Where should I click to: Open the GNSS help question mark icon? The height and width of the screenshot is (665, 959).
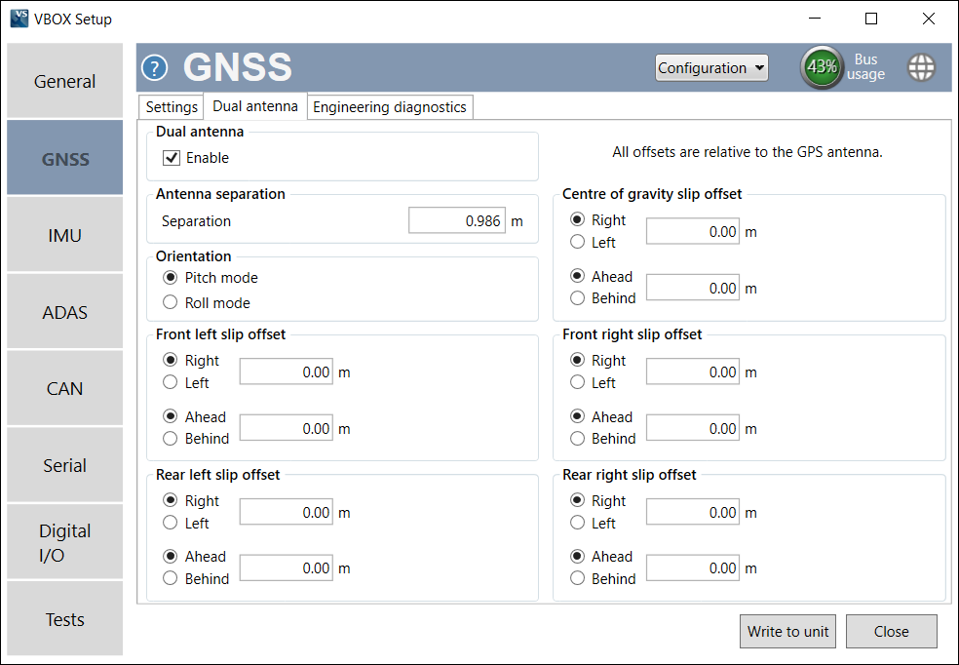point(154,67)
